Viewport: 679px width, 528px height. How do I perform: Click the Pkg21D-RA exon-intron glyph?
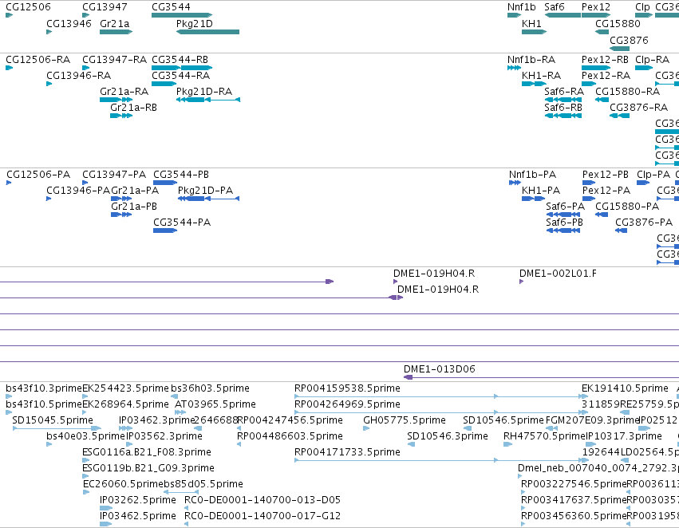tap(208, 100)
